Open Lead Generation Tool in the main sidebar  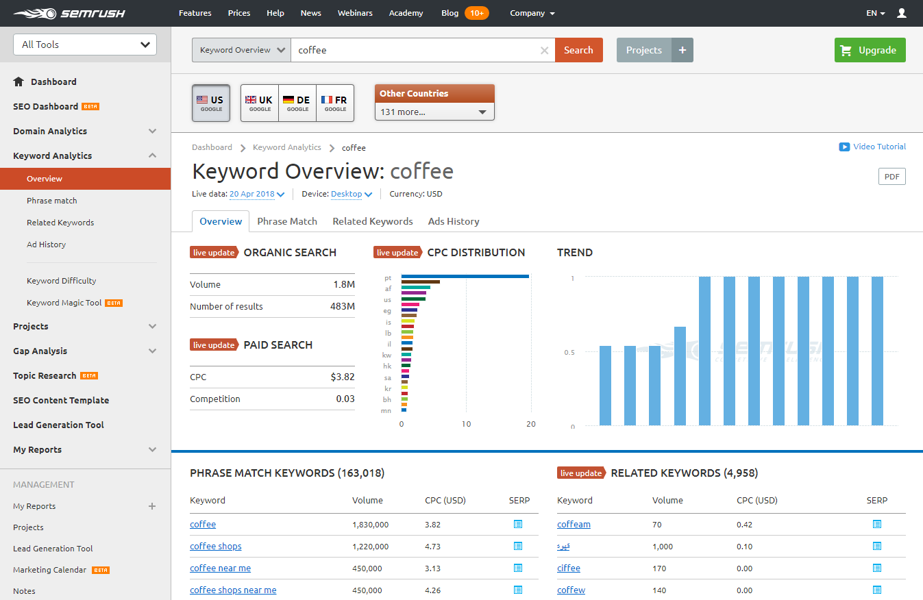tap(58, 425)
